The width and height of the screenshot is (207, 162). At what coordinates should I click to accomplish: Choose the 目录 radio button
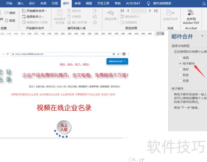pyautogui.click(x=180, y=81)
